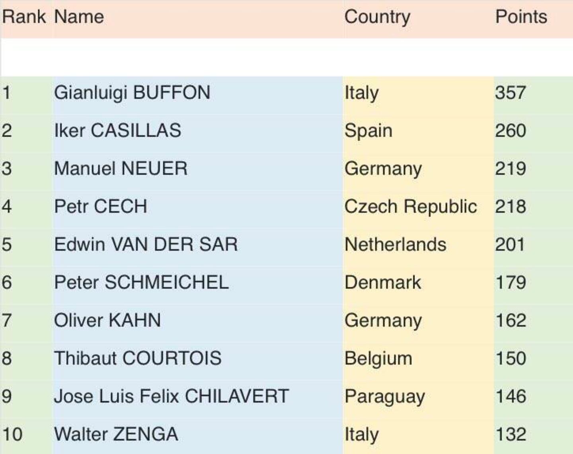
Task: Click the Name column header
Action: click(79, 17)
